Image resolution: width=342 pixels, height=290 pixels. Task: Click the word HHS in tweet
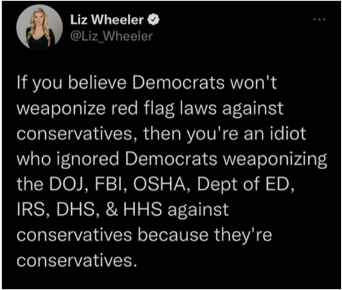tap(142, 209)
